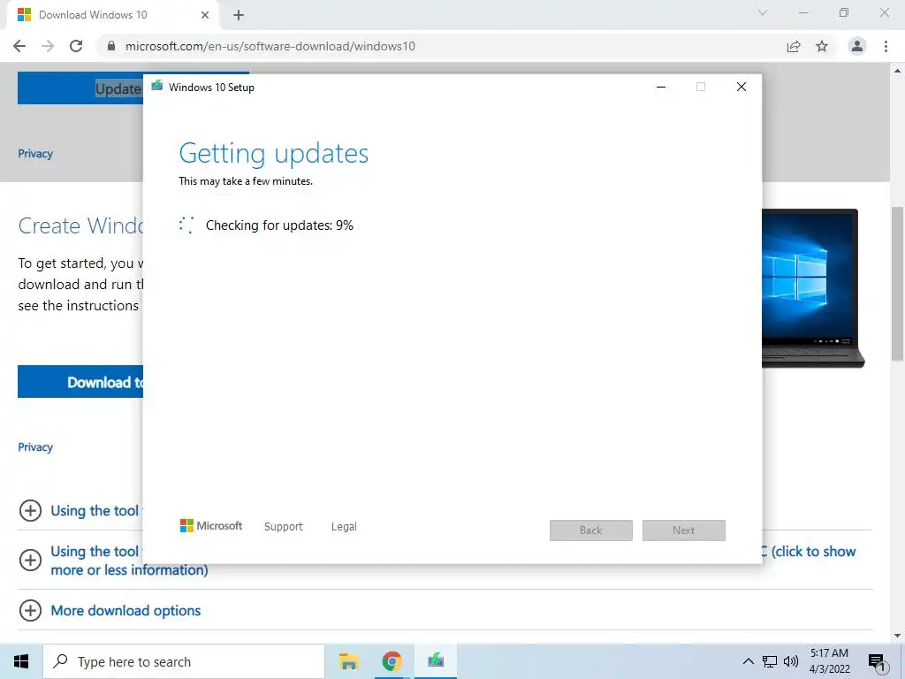Expand More download options
Screen dimensions: 905x679
[31, 610]
